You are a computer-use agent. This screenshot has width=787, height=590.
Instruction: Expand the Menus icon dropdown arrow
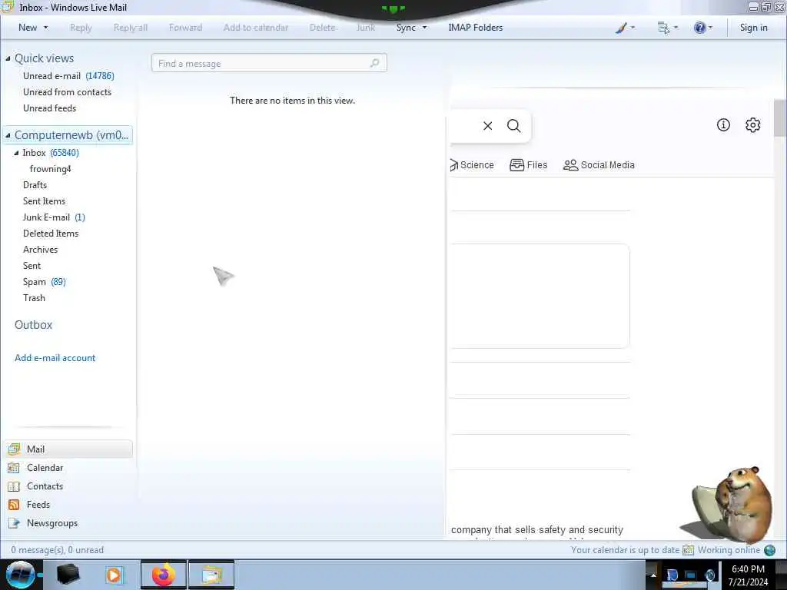[676, 28]
